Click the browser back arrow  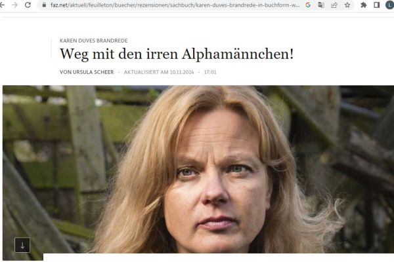pyautogui.click(x=2, y=5)
